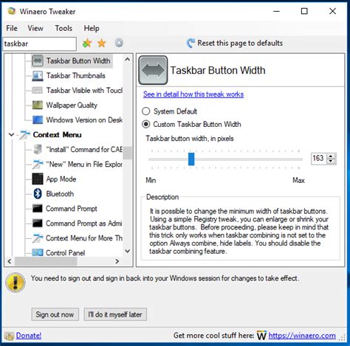The image size is (350, 346).
Task: Select Bluetooth tree item
Action: point(60,194)
